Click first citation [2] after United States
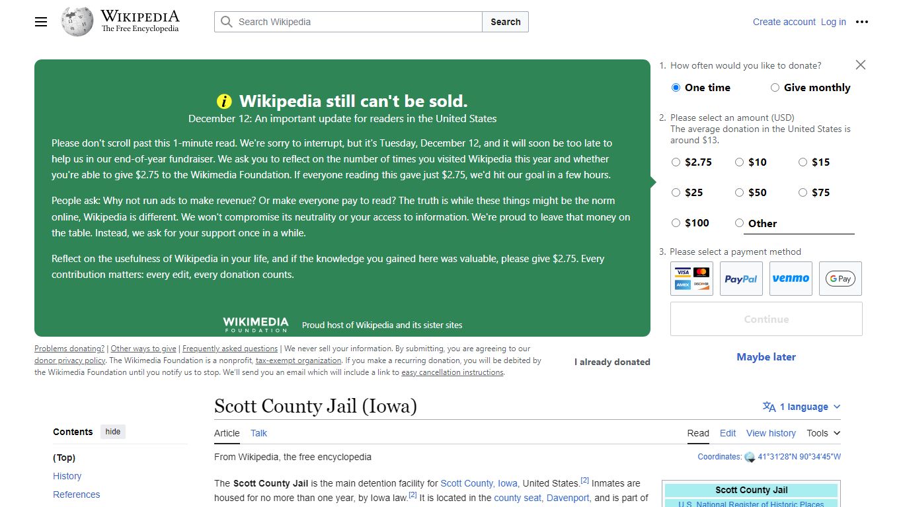 point(584,481)
